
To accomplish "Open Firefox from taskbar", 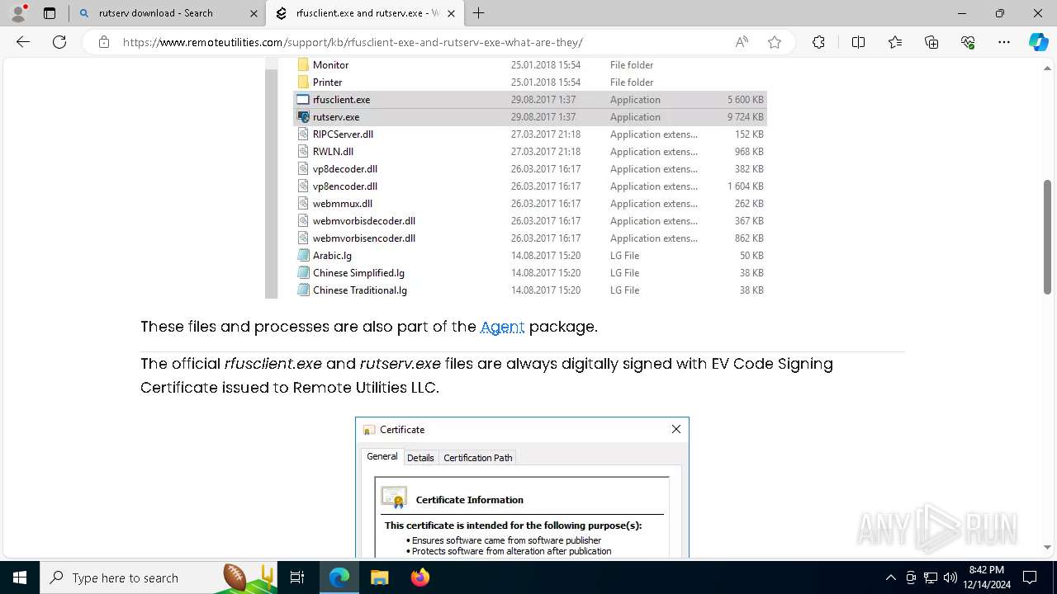I will (420, 577).
